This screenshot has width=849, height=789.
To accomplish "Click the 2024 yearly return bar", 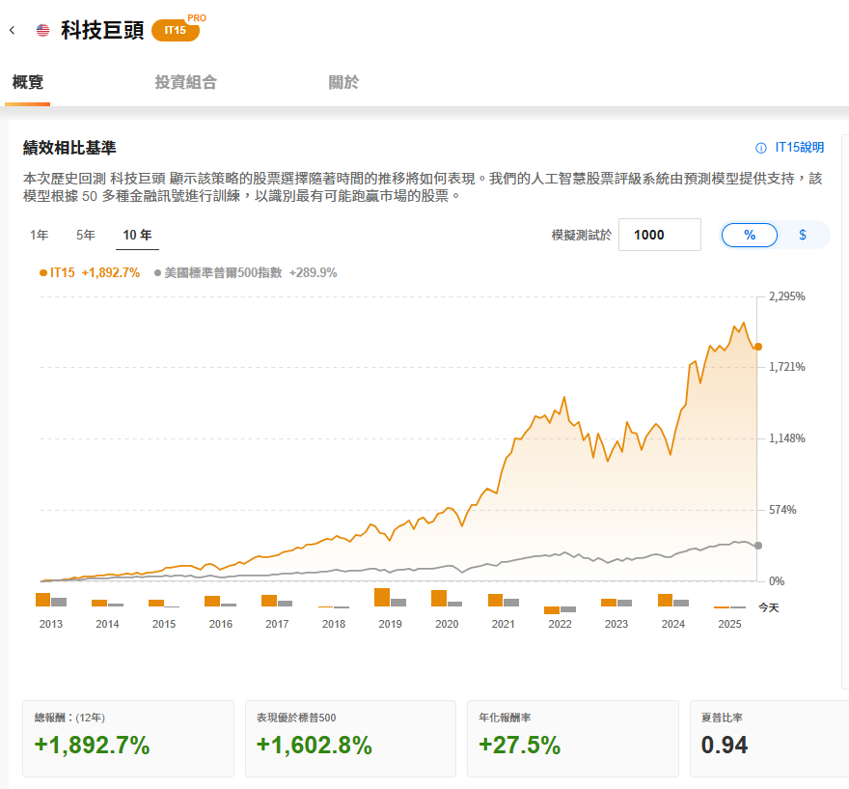I will [x=665, y=600].
